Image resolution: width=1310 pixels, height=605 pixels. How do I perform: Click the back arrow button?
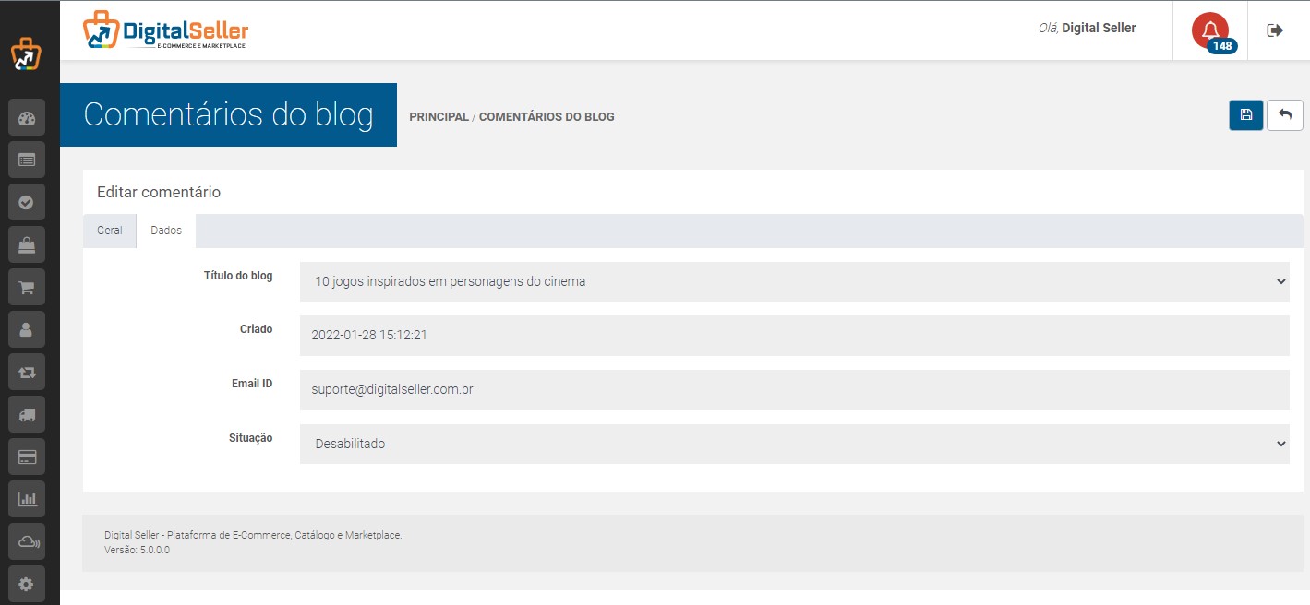click(1285, 115)
